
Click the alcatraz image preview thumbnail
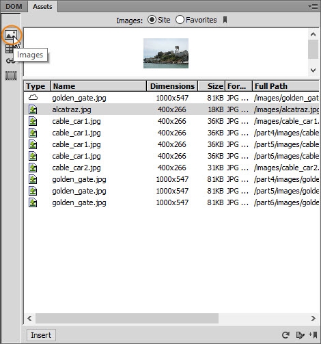tap(166, 53)
